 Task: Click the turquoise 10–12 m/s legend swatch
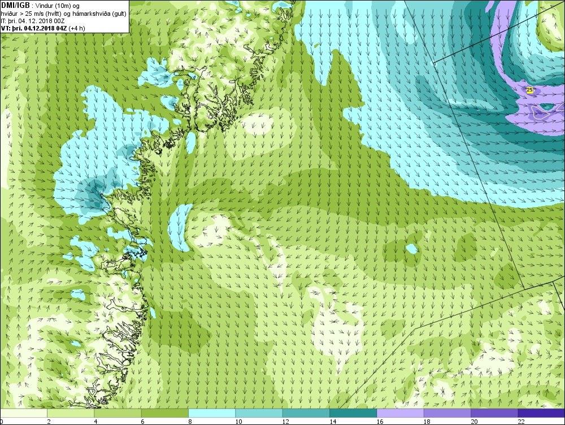[259, 413]
